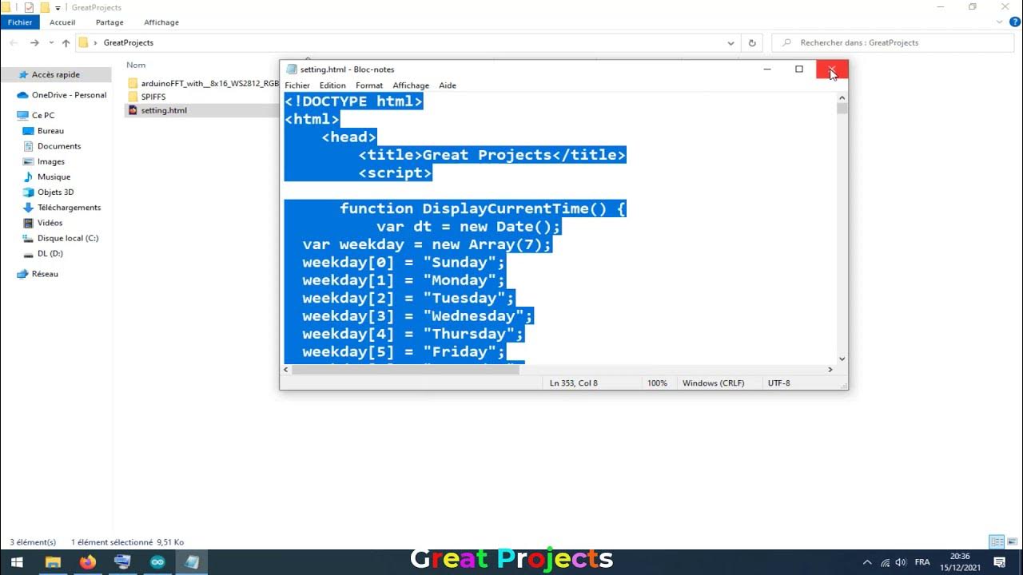
Task: Switch to Explorer's Affichage ribbon tab
Action: click(161, 22)
